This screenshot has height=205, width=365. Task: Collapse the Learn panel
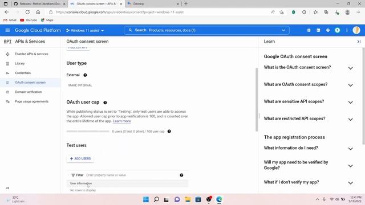(359, 42)
